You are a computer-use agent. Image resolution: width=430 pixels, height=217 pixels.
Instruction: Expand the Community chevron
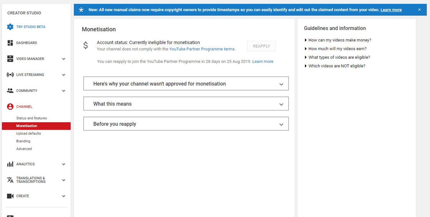point(63,91)
